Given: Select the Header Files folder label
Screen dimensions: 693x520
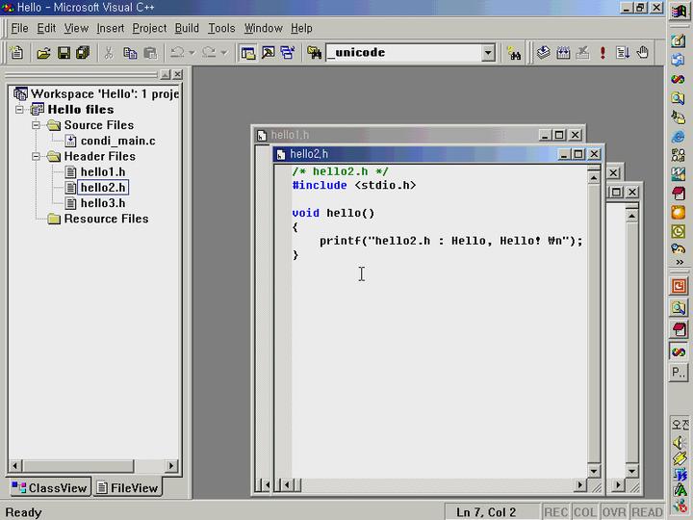Looking at the screenshot, I should coord(99,156).
